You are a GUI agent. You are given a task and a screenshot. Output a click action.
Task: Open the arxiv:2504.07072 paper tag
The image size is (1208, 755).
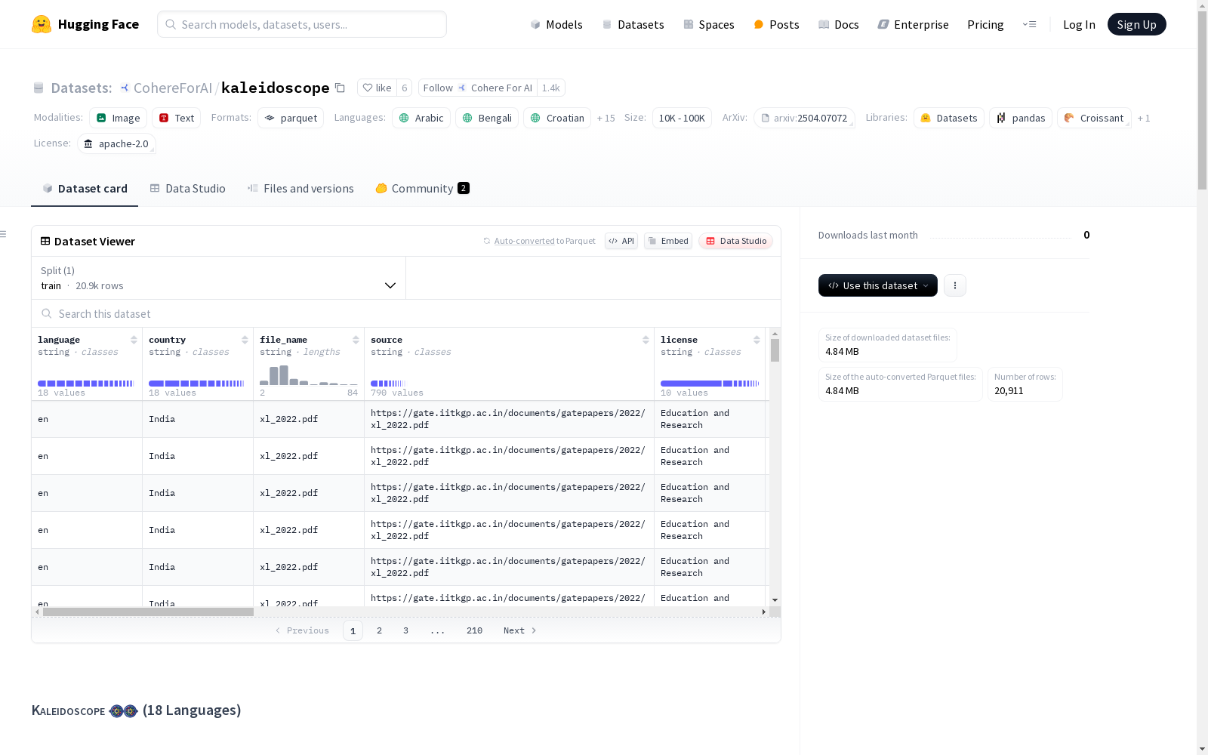pyautogui.click(x=804, y=118)
